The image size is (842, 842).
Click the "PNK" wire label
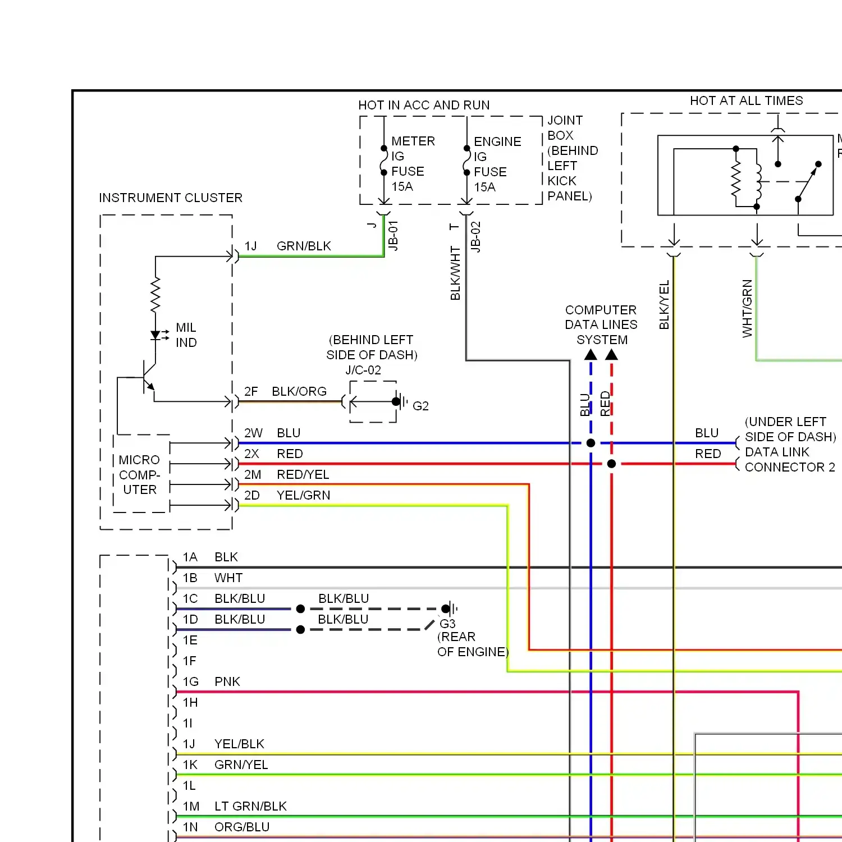[x=227, y=681]
